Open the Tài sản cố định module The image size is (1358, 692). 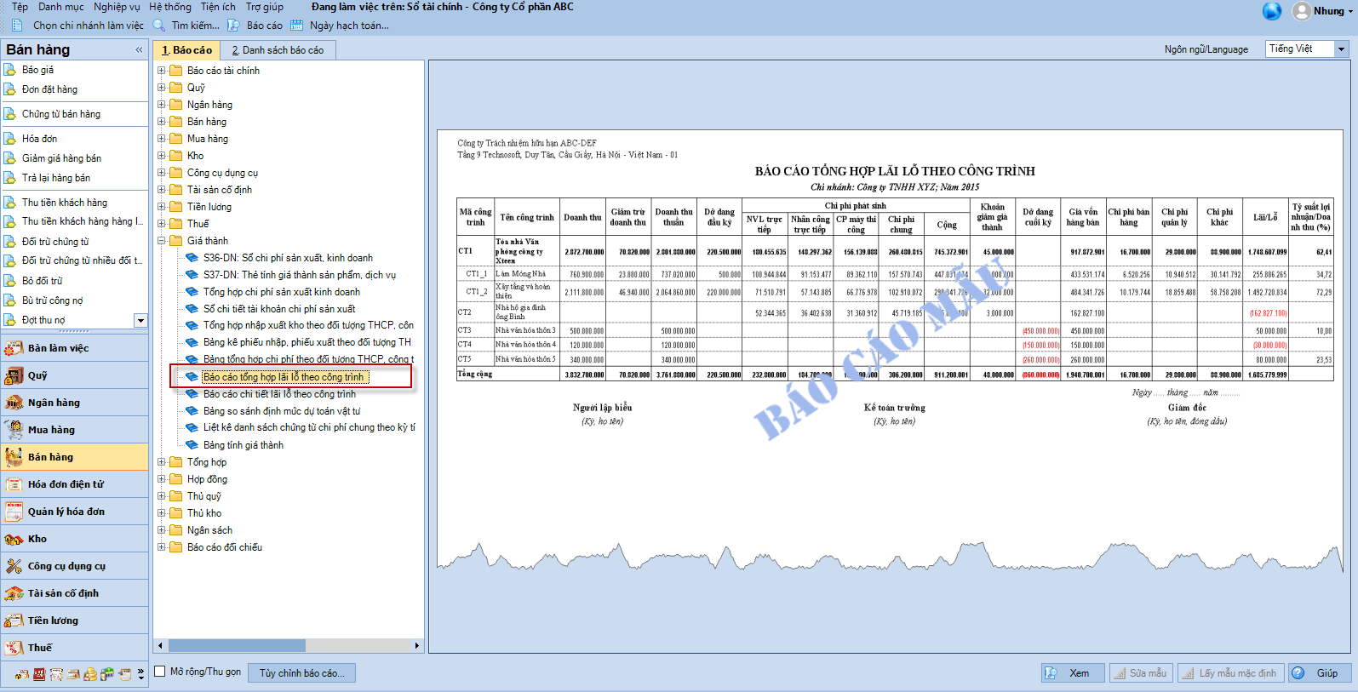point(63,593)
